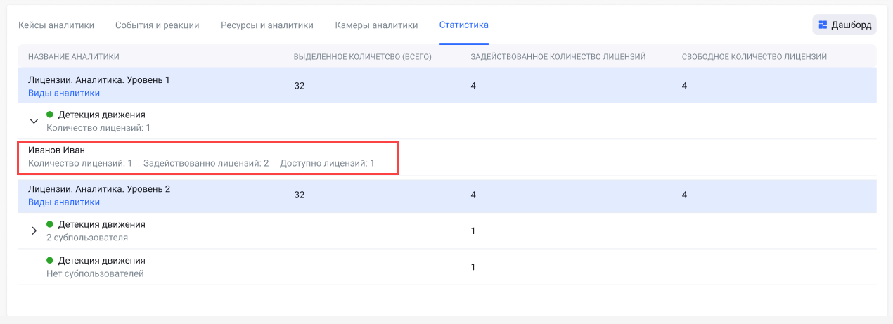893x324 pixels.
Task: Click the grid icon in the Дашборд button
Action: click(x=823, y=25)
